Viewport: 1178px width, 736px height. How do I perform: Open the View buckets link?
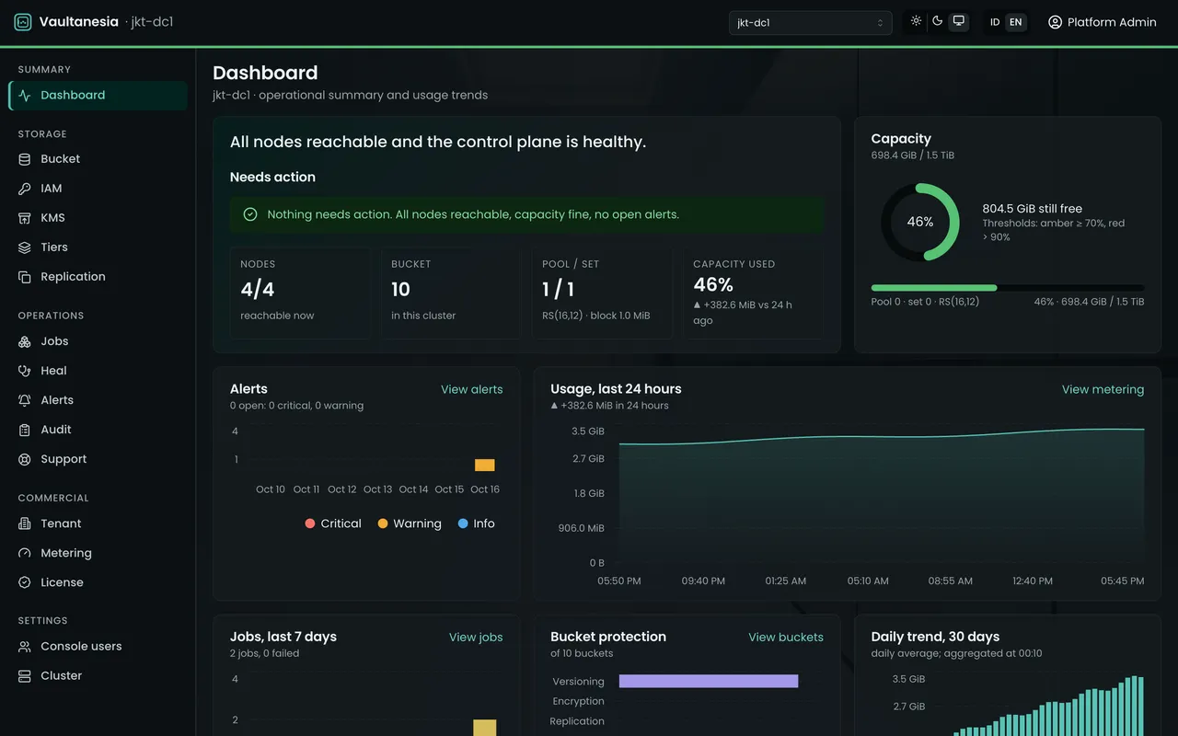pyautogui.click(x=786, y=637)
